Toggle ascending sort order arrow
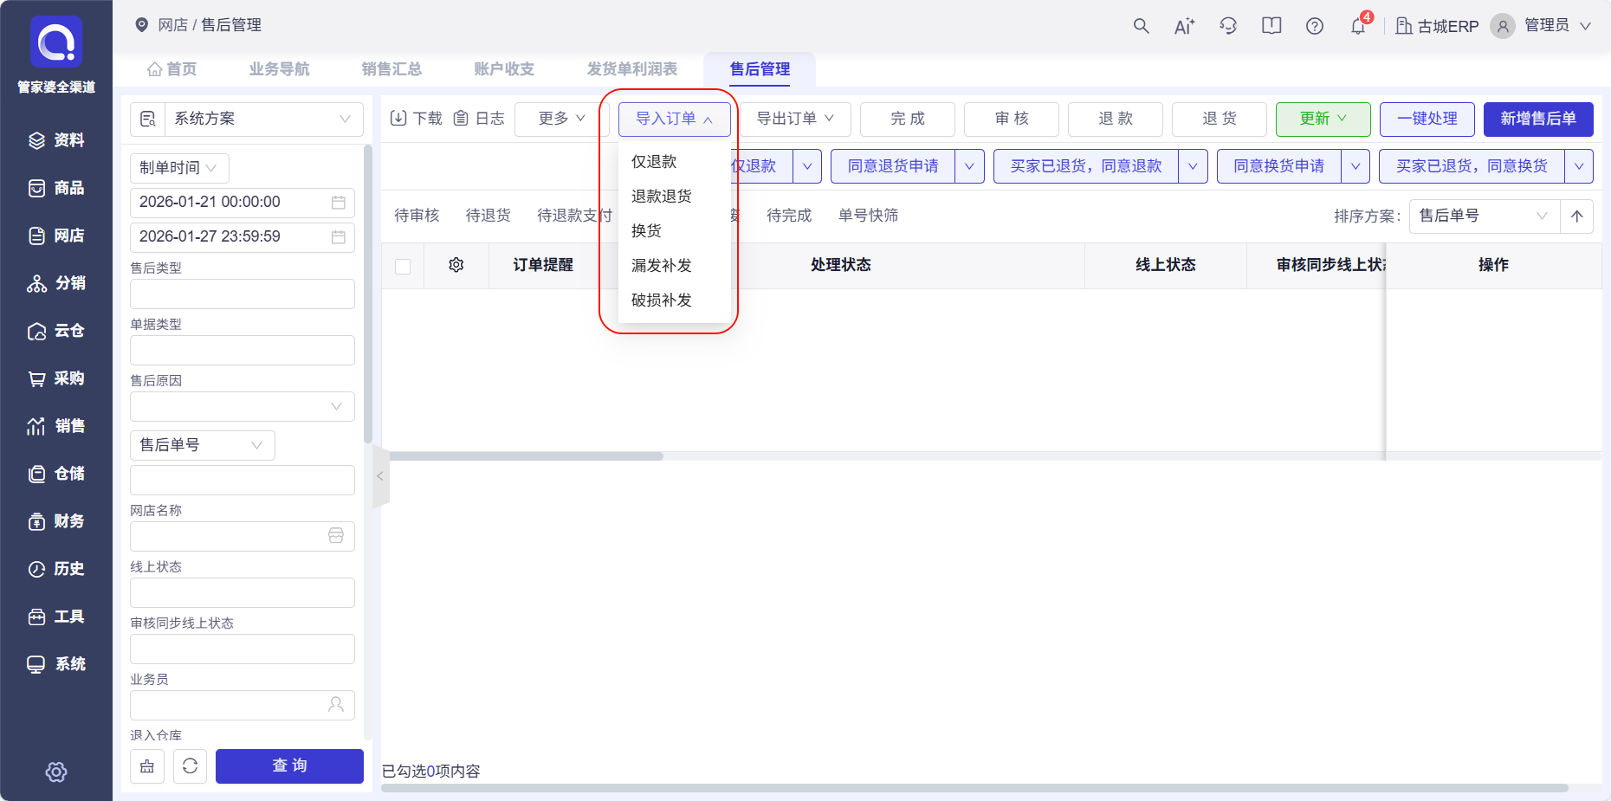The height and width of the screenshot is (801, 1611). (1576, 216)
